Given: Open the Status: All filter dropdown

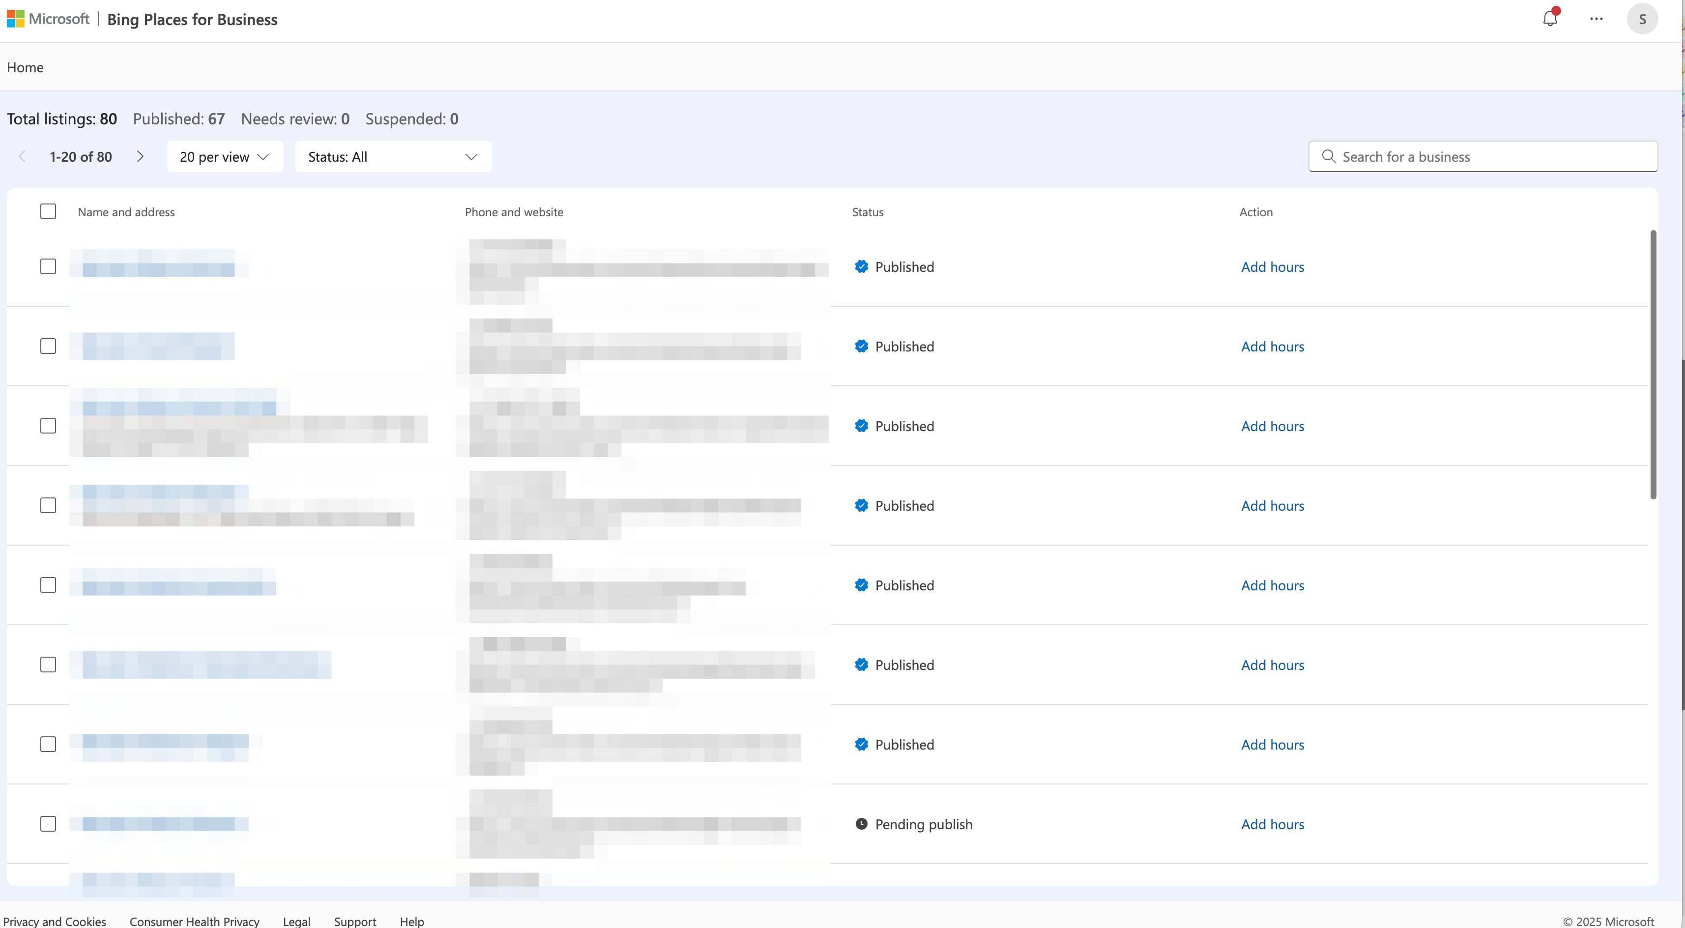Looking at the screenshot, I should (392, 156).
